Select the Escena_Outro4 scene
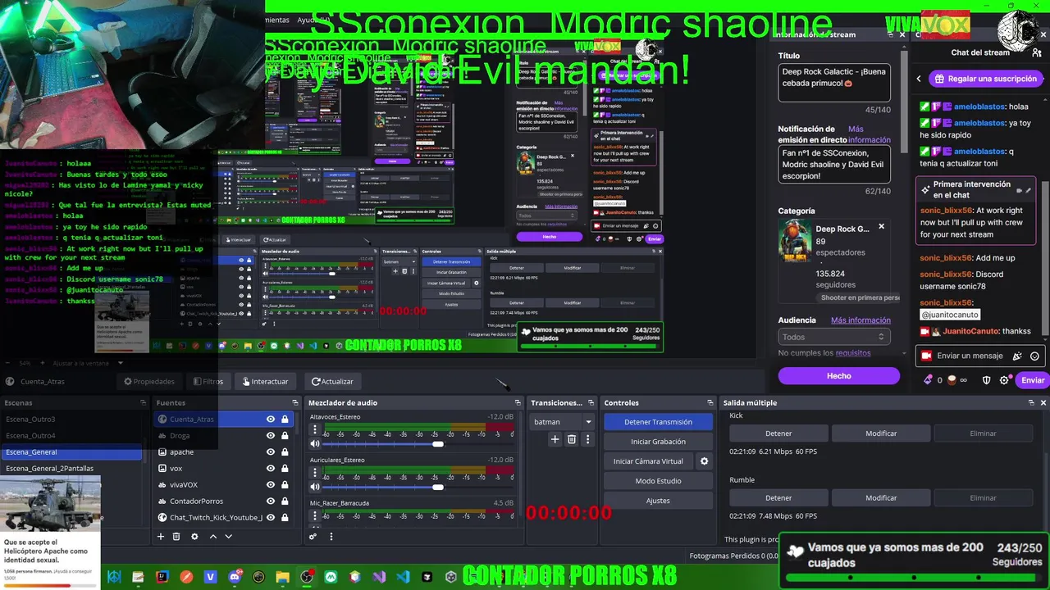The image size is (1050, 590). tap(71, 435)
